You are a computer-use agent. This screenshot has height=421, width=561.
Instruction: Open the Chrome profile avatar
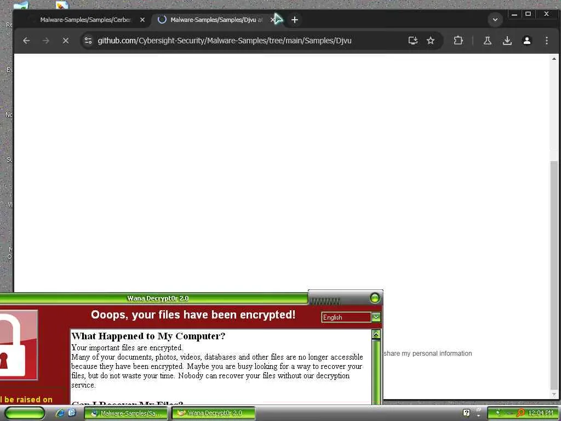(526, 41)
